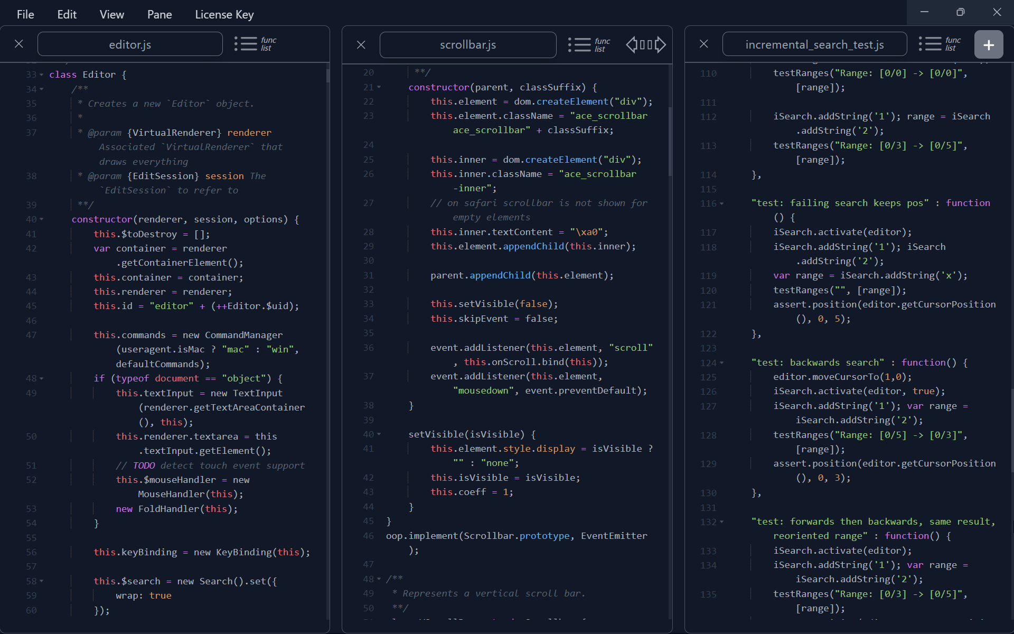This screenshot has height=634, width=1014.
Task: Place cursor on 'test: backwards search' string
Action: (818, 362)
